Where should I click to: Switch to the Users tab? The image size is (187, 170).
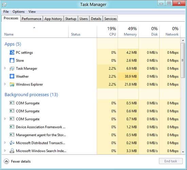pyautogui.click(x=84, y=19)
